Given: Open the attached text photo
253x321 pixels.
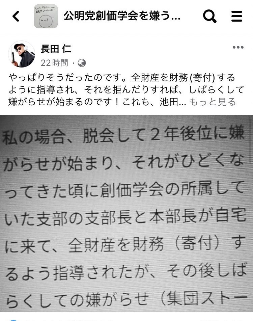Looking at the screenshot, I should click(x=126, y=213).
